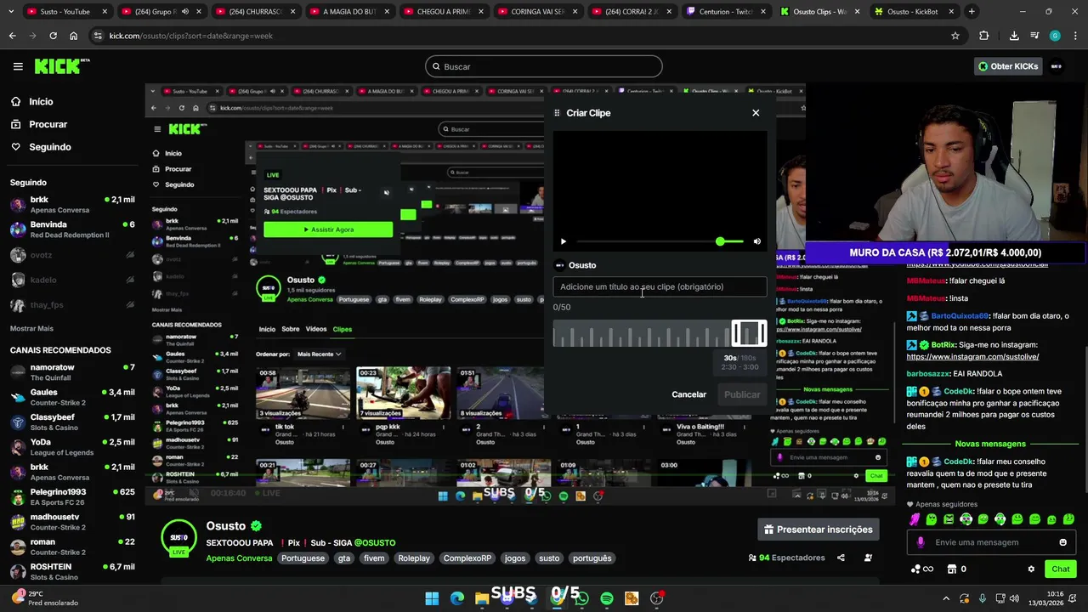Grab the Criar Clipe drag handle icon

tap(557, 113)
